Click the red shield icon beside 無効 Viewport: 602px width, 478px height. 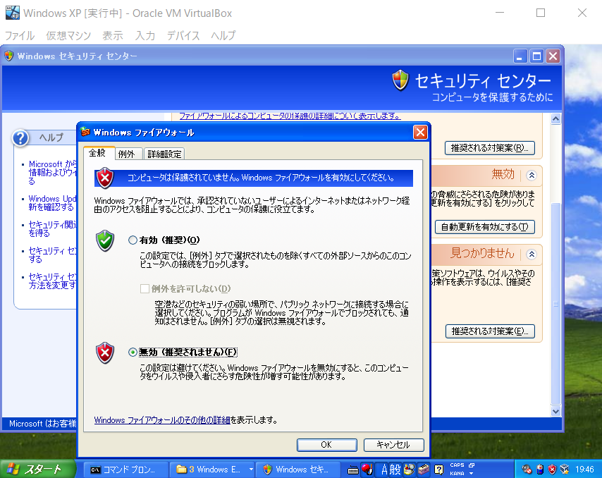(105, 353)
